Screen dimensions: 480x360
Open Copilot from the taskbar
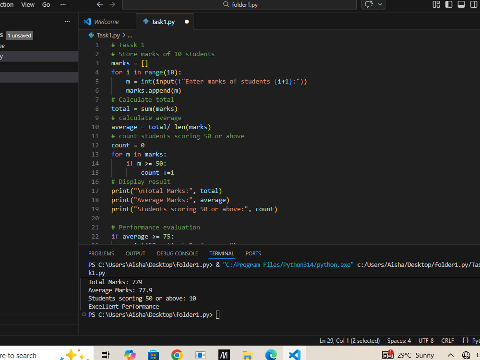pyautogui.click(x=130, y=355)
